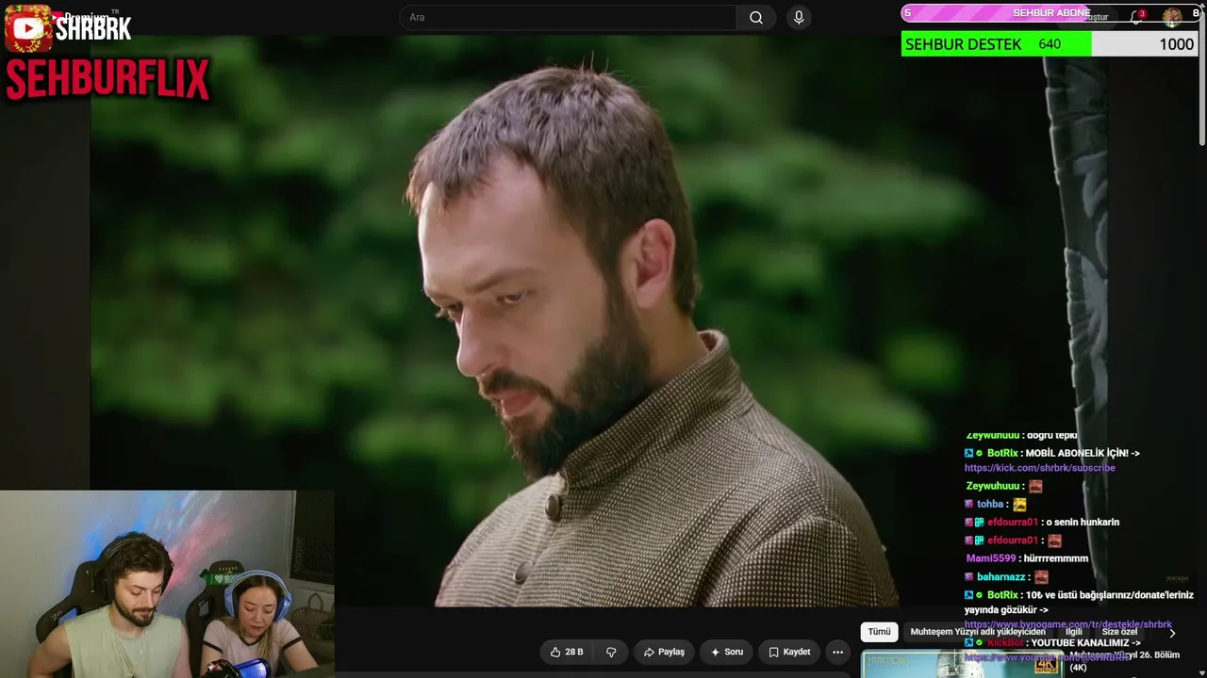This screenshot has height=678, width=1207.
Task: Dislike the video with thumbs down
Action: click(x=611, y=652)
